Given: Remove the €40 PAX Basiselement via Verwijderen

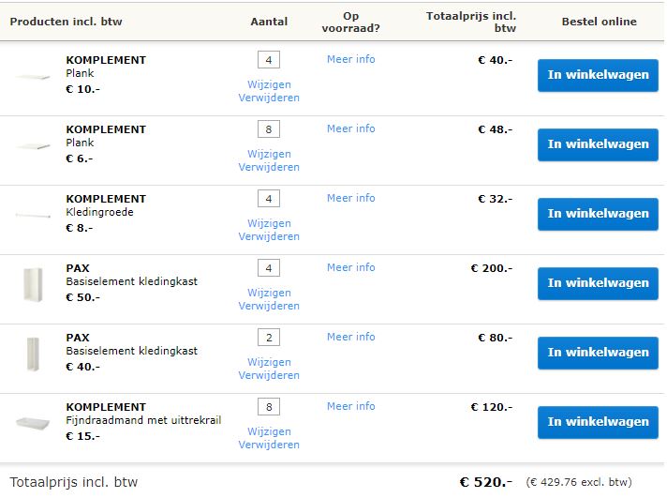Looking at the screenshot, I should (x=269, y=375).
